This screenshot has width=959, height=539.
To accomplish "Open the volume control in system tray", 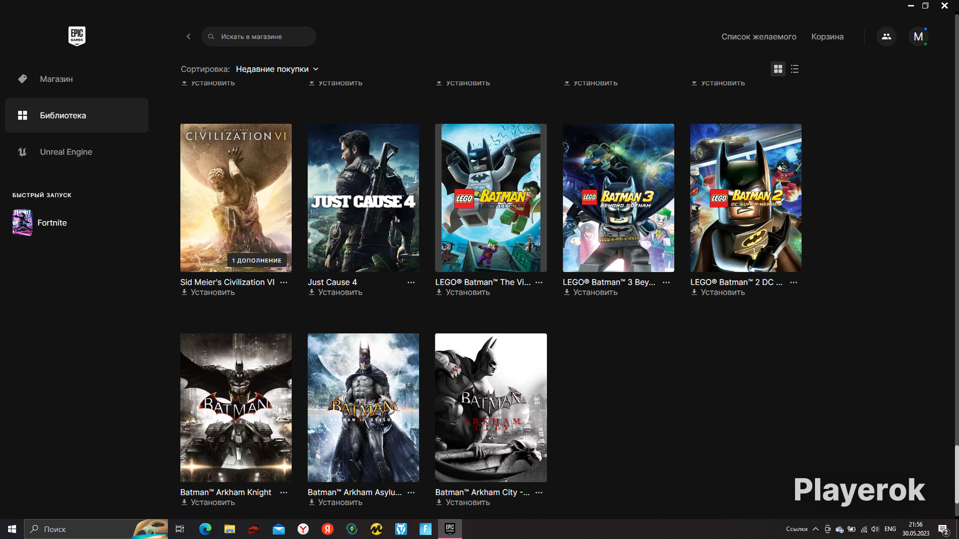I will 875,529.
